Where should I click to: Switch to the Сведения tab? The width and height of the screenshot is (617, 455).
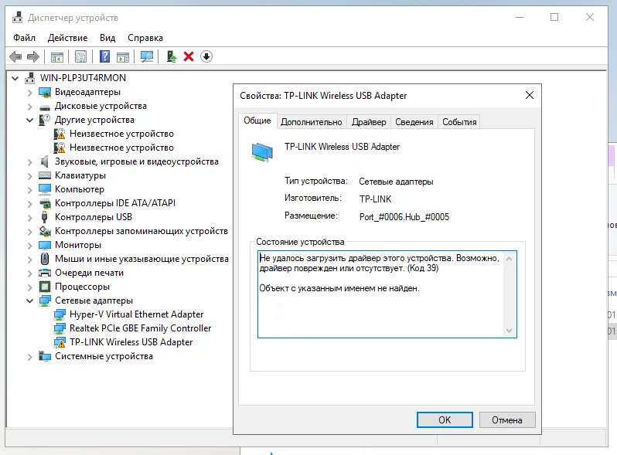[414, 122]
